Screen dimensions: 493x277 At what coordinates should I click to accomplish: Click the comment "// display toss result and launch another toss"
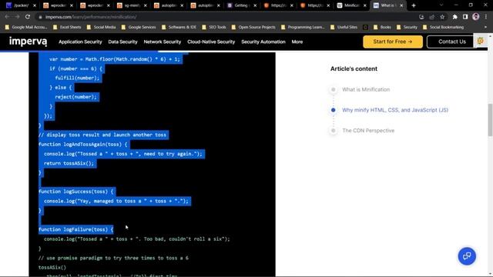(102, 135)
